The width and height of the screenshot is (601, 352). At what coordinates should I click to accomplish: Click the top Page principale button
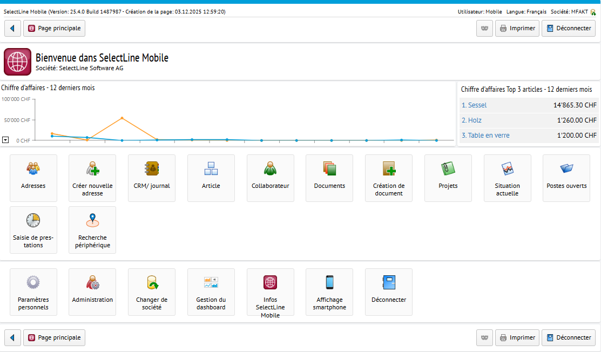pyautogui.click(x=54, y=28)
